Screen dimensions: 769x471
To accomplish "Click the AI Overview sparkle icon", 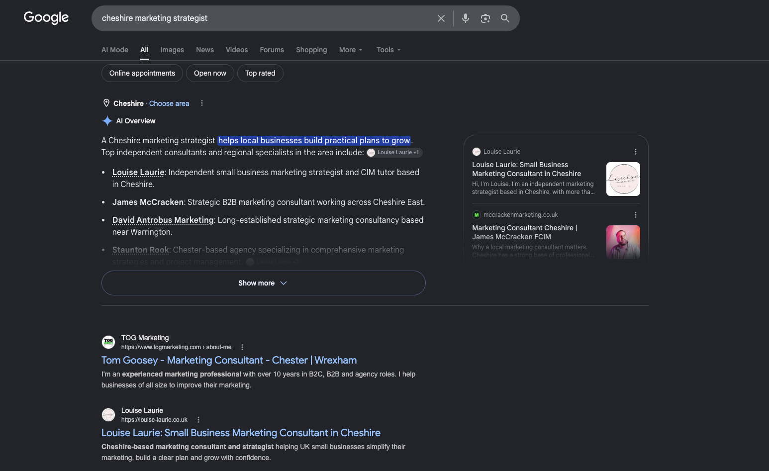I will click(x=107, y=121).
